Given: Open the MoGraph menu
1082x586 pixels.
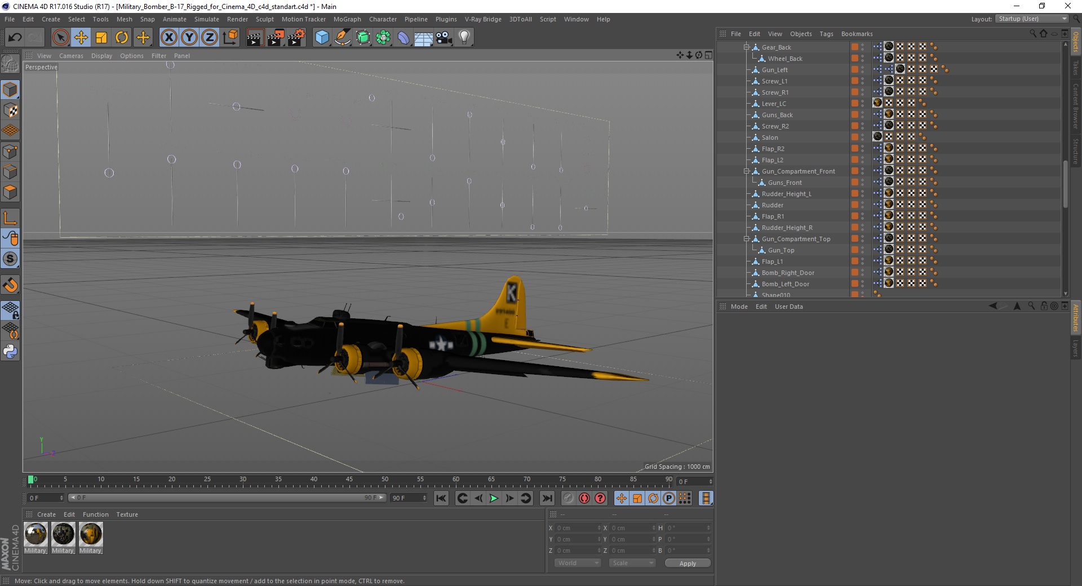Looking at the screenshot, I should (x=347, y=19).
